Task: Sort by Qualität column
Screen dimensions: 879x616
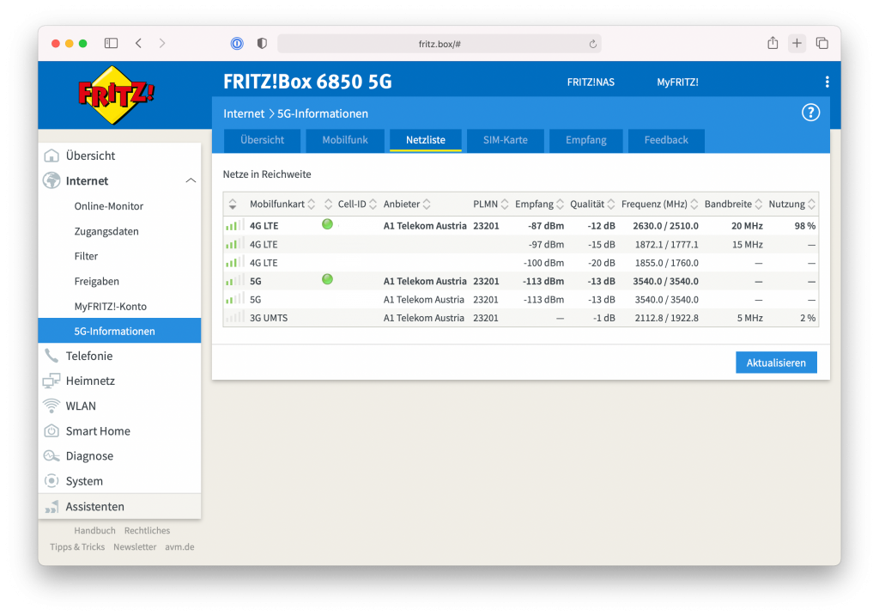Action: 592,204
